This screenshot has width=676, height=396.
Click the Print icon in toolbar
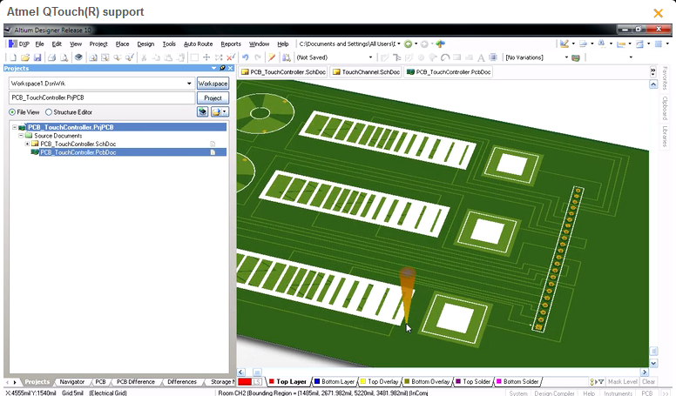pyautogui.click(x=51, y=57)
